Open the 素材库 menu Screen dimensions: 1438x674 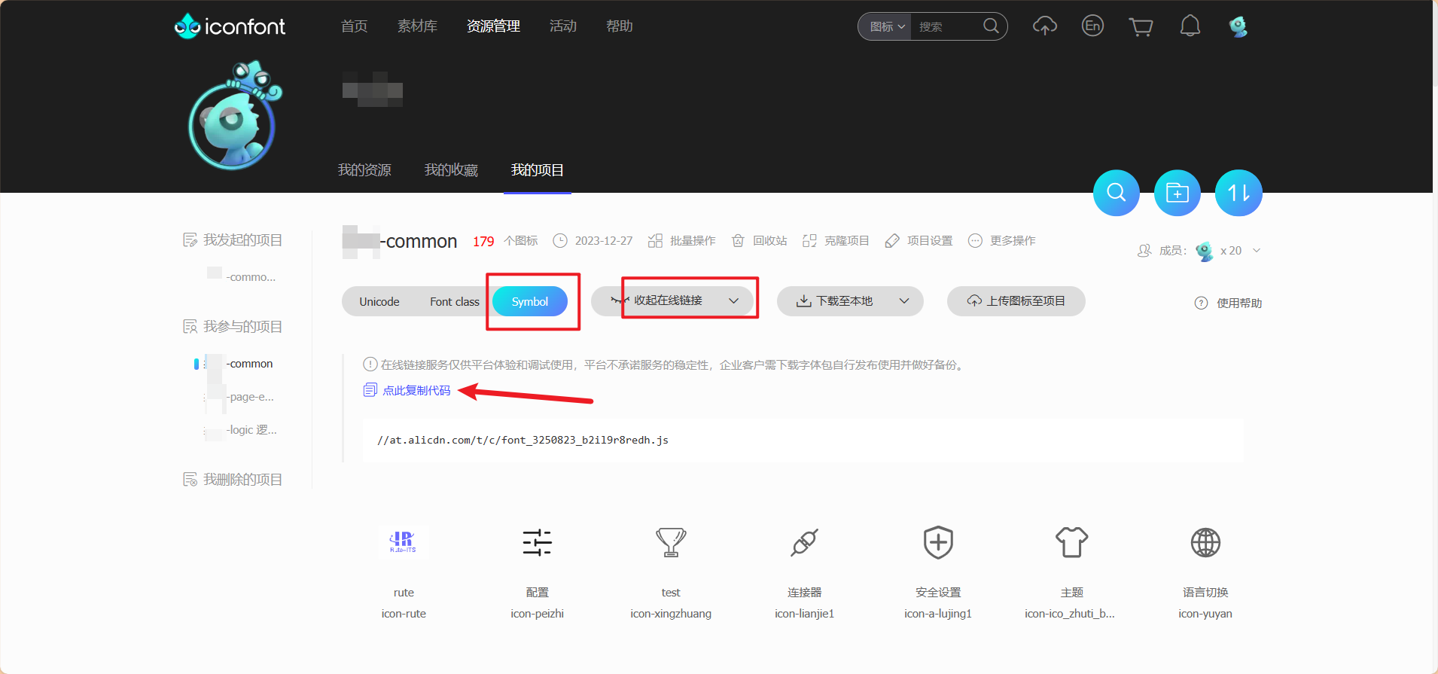(417, 26)
